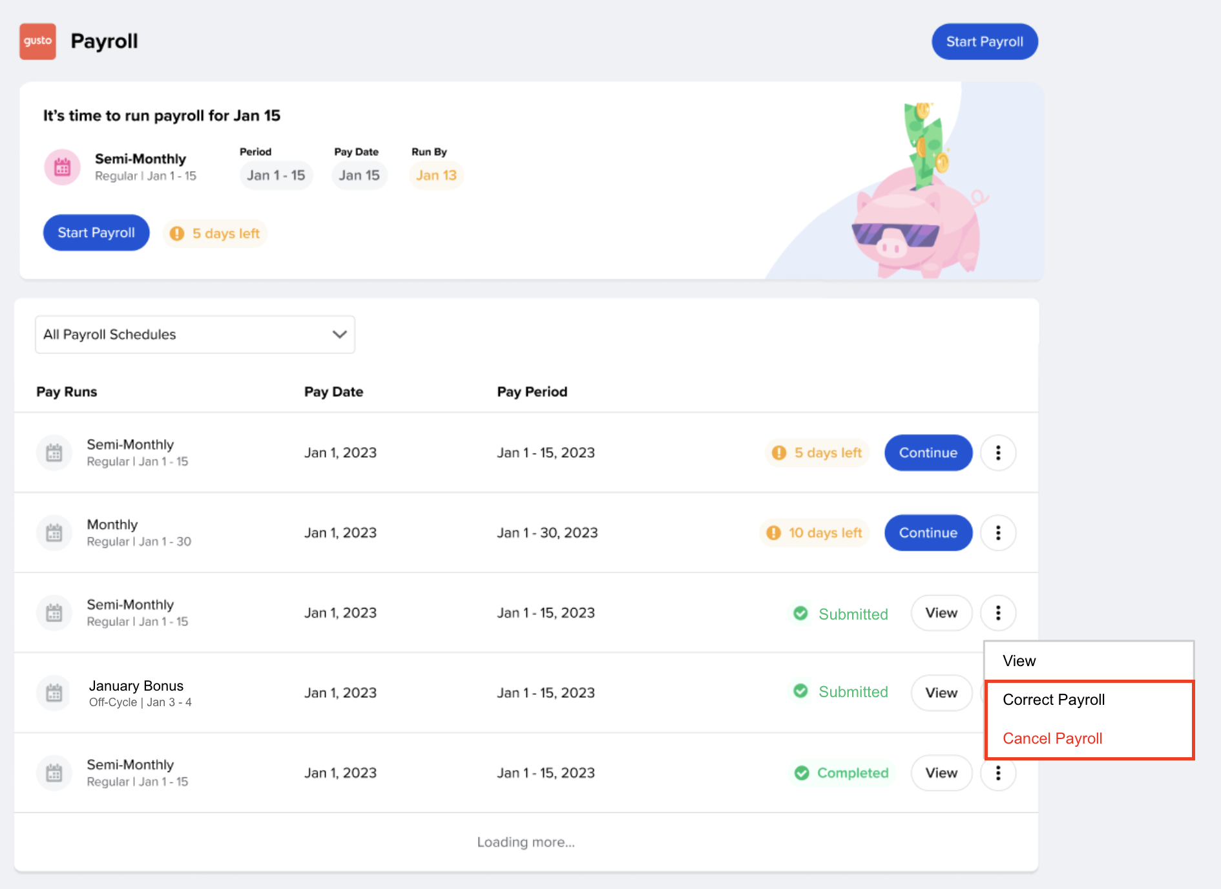
Task: Click calendar icon of Monthly pay run row
Action: [54, 533]
